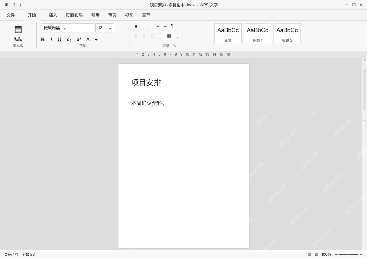Expand the borders dropdown chevron
This screenshot has width=367, height=258.
tap(177, 37)
